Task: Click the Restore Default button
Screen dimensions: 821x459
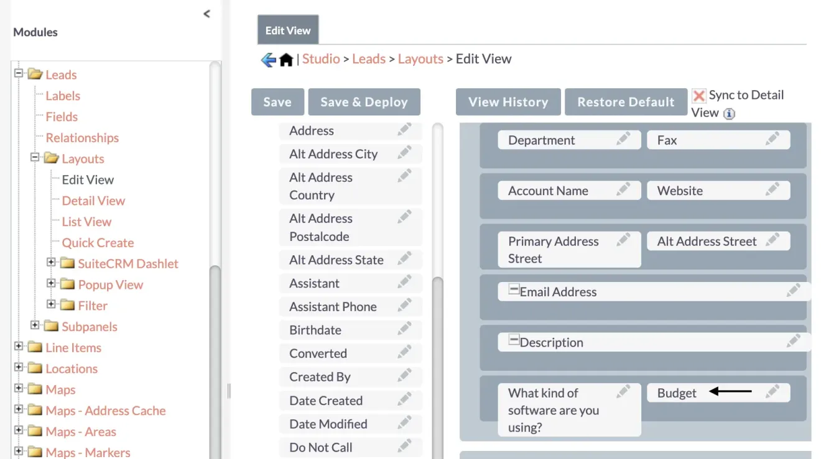Action: [625, 102]
